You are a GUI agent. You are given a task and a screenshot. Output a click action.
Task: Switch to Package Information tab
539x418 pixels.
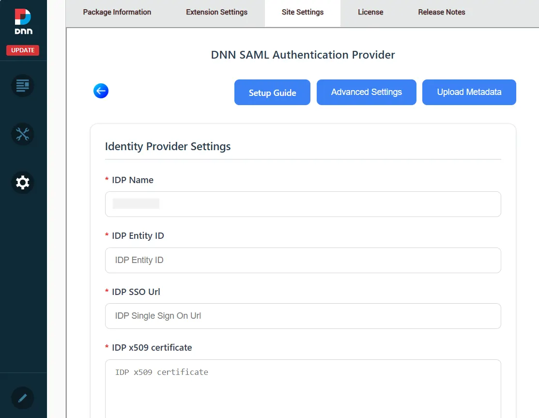pos(117,12)
